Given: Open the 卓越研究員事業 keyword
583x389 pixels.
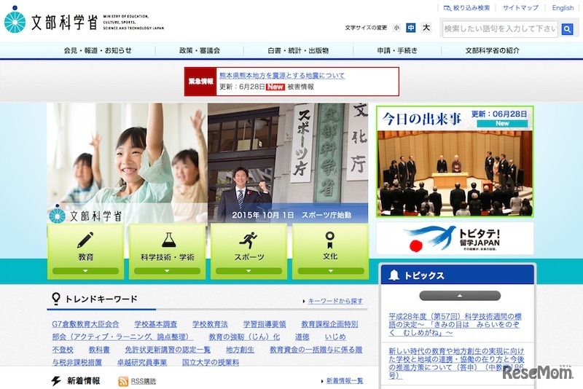Looking at the screenshot, I should click(x=142, y=362).
